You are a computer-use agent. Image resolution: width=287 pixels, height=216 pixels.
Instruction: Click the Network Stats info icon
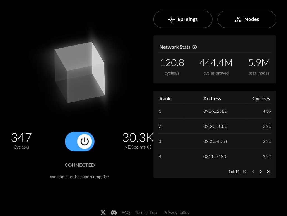click(195, 47)
